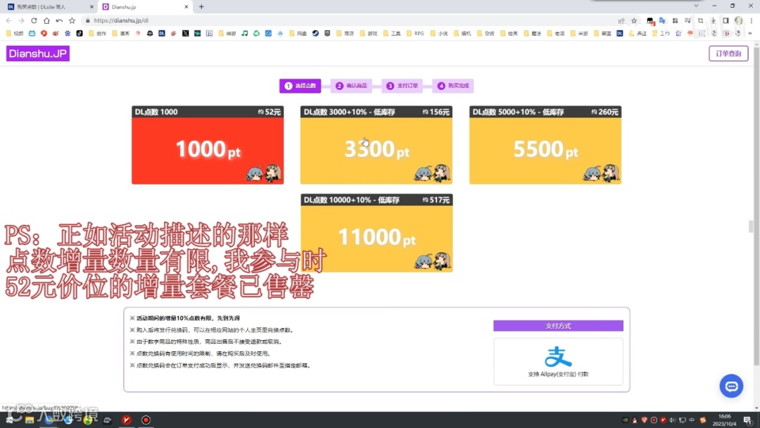
Task: Click the share page icon in address bar
Action: click(621, 20)
